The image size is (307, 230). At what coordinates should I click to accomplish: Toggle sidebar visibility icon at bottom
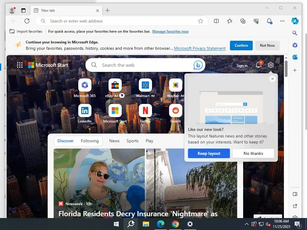point(295,194)
